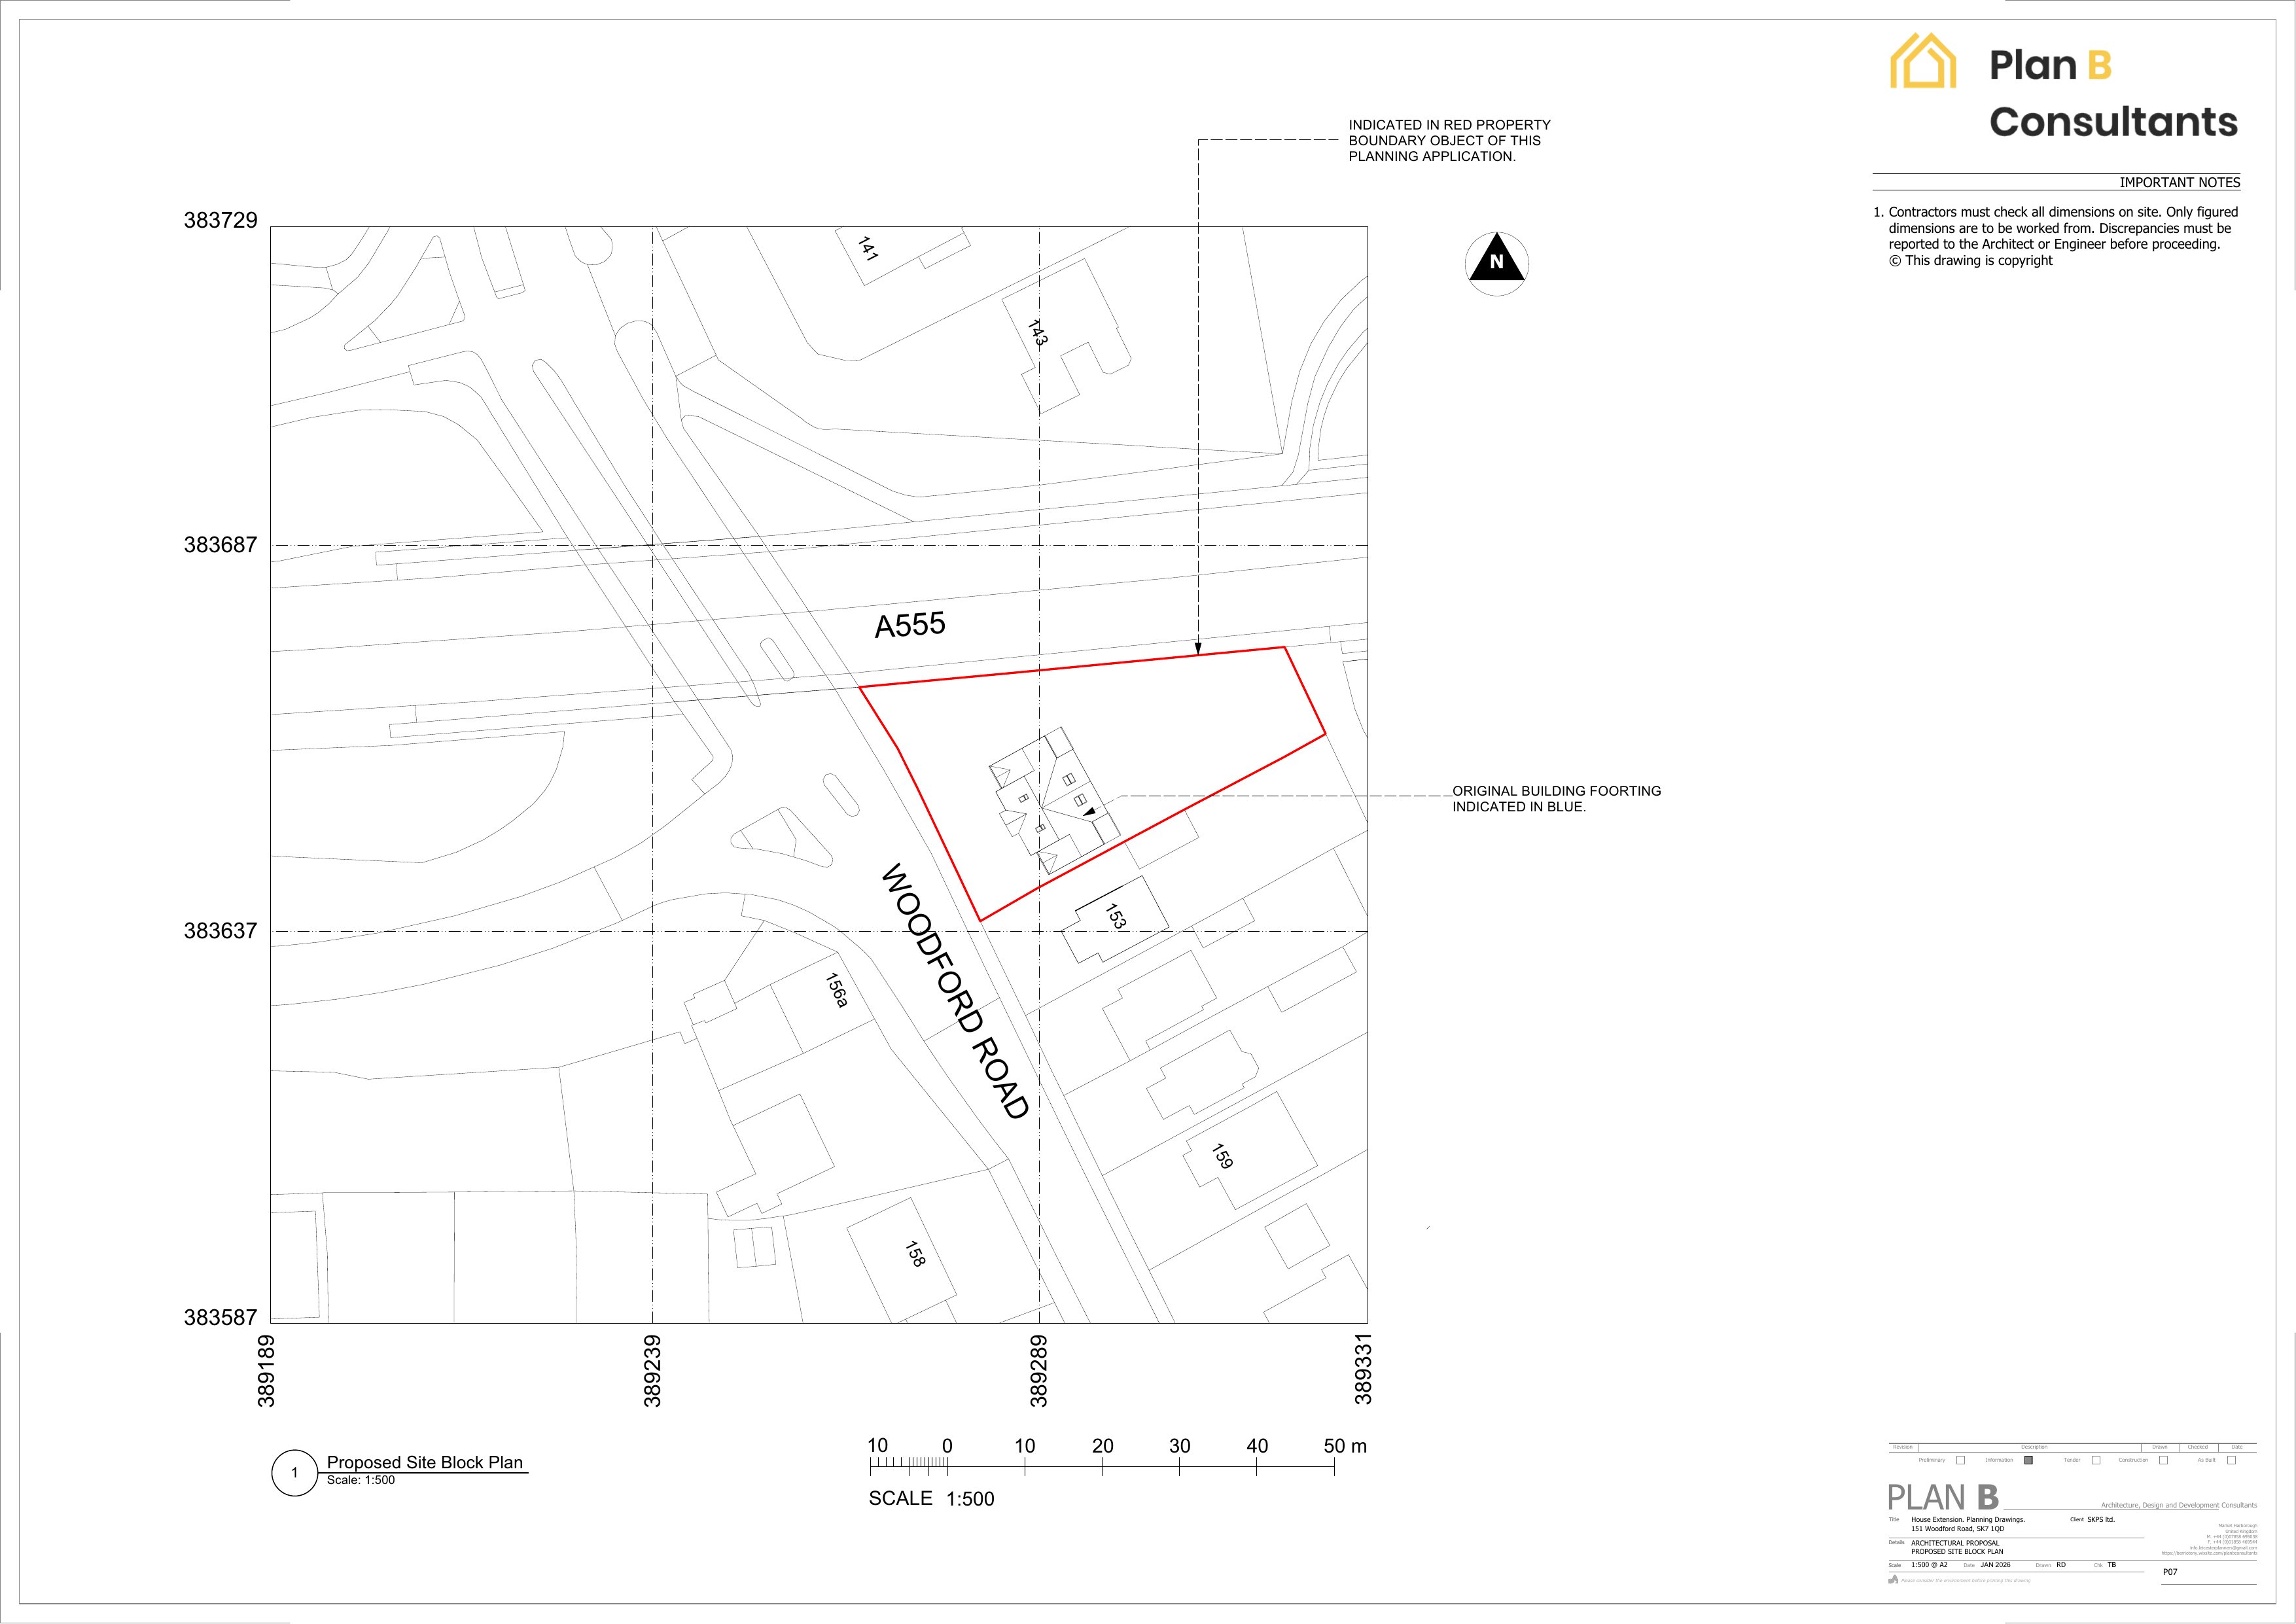
Task: Check the Preliminary status box
Action: point(1960,1460)
